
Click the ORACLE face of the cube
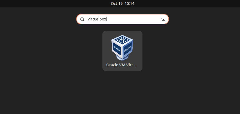click(x=117, y=48)
